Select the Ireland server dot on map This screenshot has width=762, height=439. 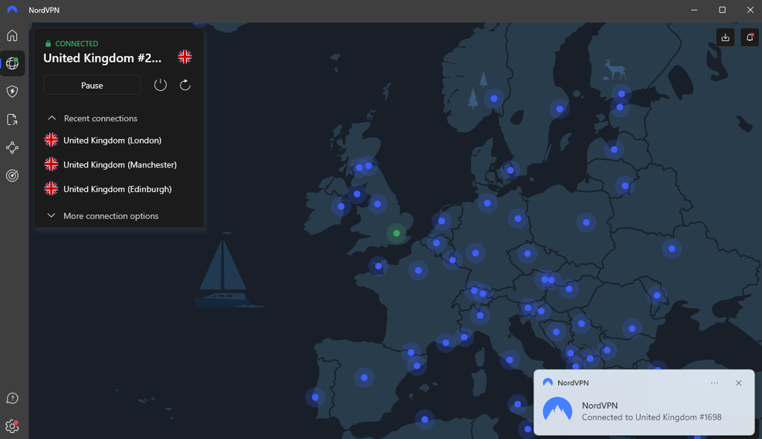(341, 207)
